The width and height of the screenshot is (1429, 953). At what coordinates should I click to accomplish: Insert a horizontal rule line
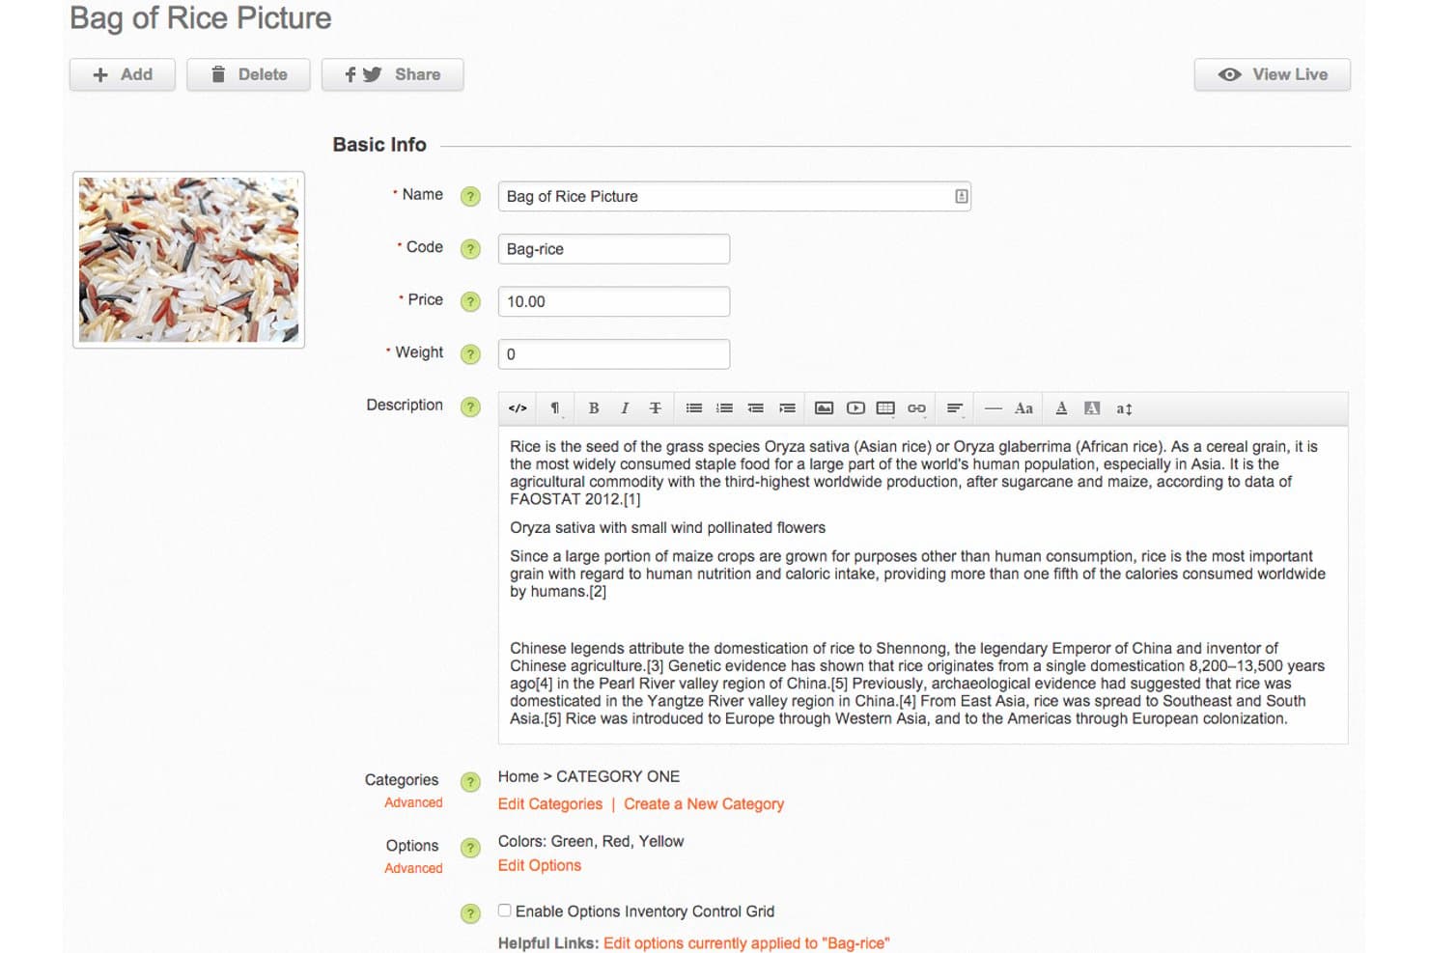coord(993,408)
